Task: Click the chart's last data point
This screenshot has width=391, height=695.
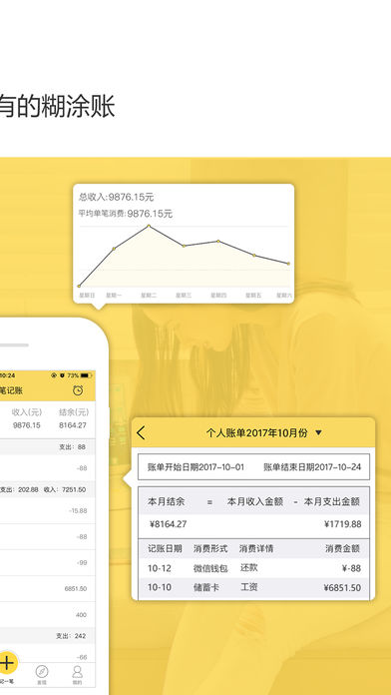Action: coord(288,264)
